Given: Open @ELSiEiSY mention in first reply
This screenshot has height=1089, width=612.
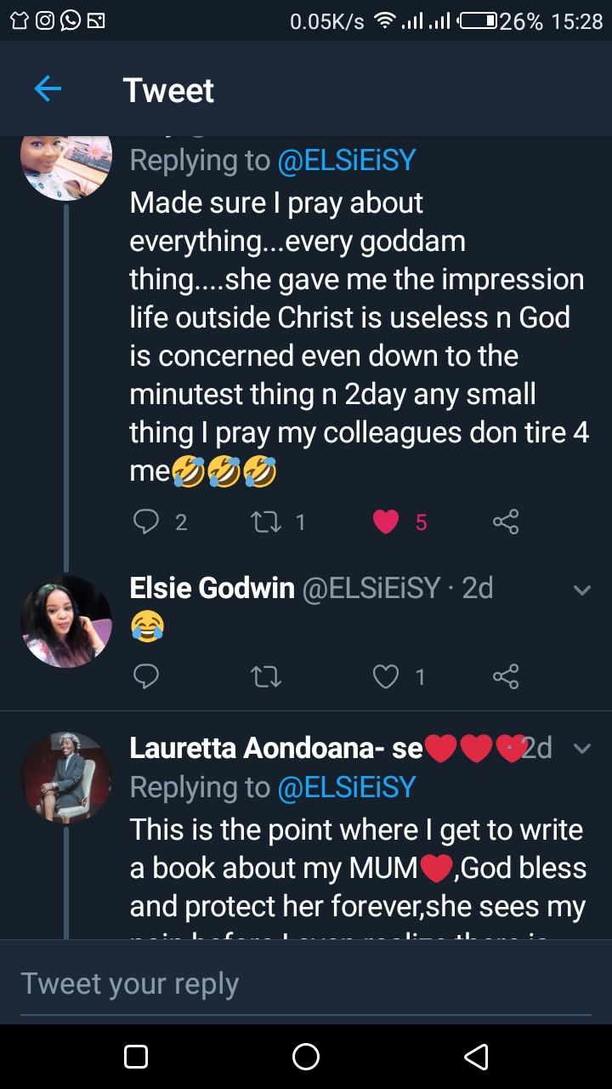Looking at the screenshot, I should (x=347, y=160).
